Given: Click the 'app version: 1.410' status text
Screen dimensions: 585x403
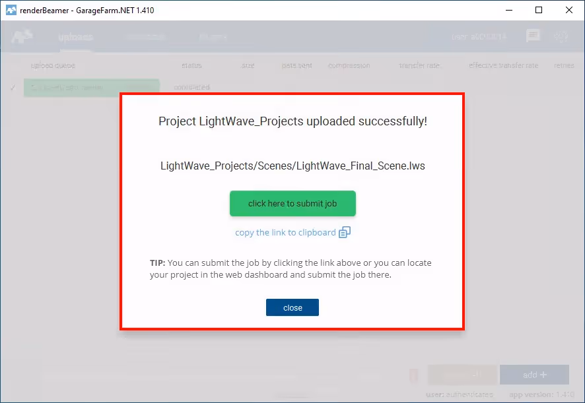Looking at the screenshot, I should [541, 394].
